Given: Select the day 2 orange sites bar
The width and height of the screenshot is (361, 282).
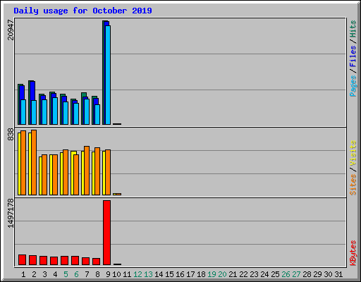Looking at the screenshot, I should click(x=34, y=162).
